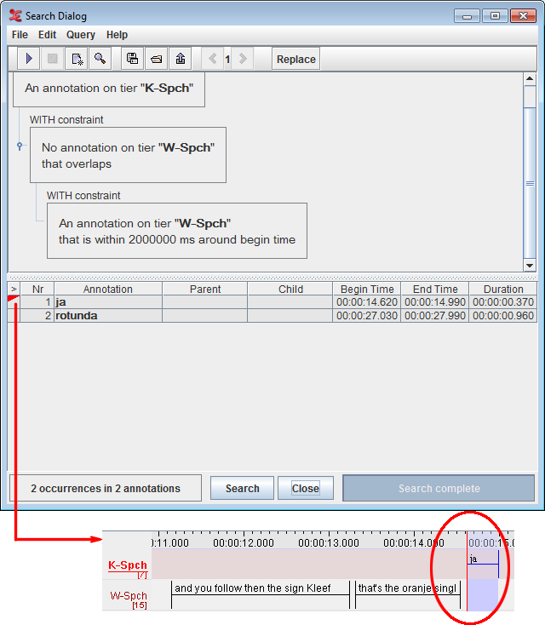The width and height of the screenshot is (545, 625).
Task: Click the 00:00:13.000 mark on time ruler
Action: pos(329,542)
